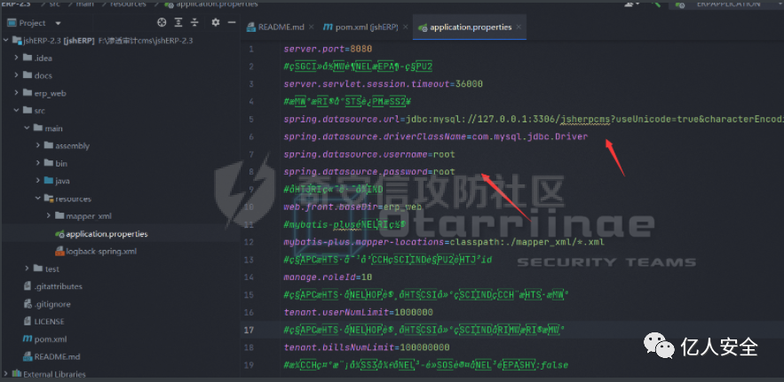Click line 1 server.port=8080
This screenshot has height=382, width=784.
328,49
